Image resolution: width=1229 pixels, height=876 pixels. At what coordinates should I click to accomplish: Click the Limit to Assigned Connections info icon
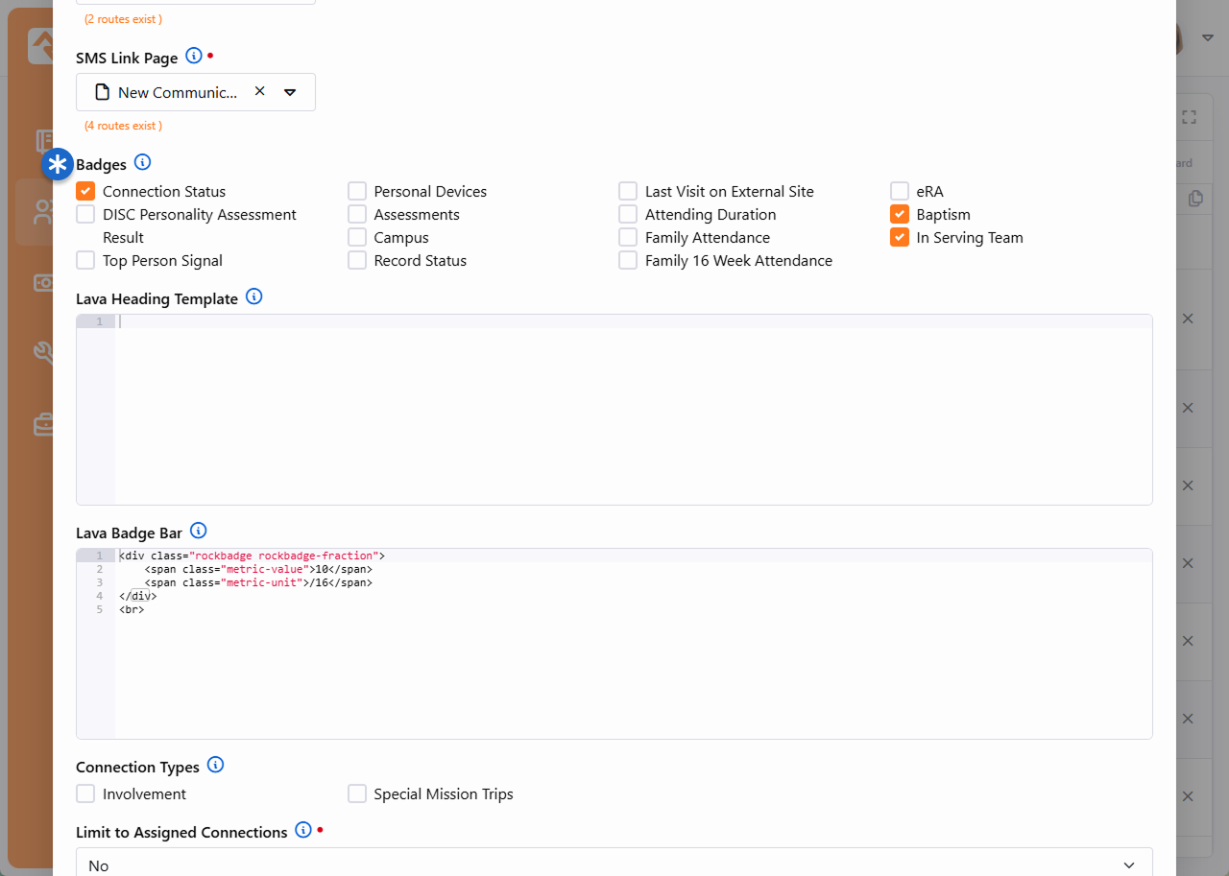[x=303, y=830]
